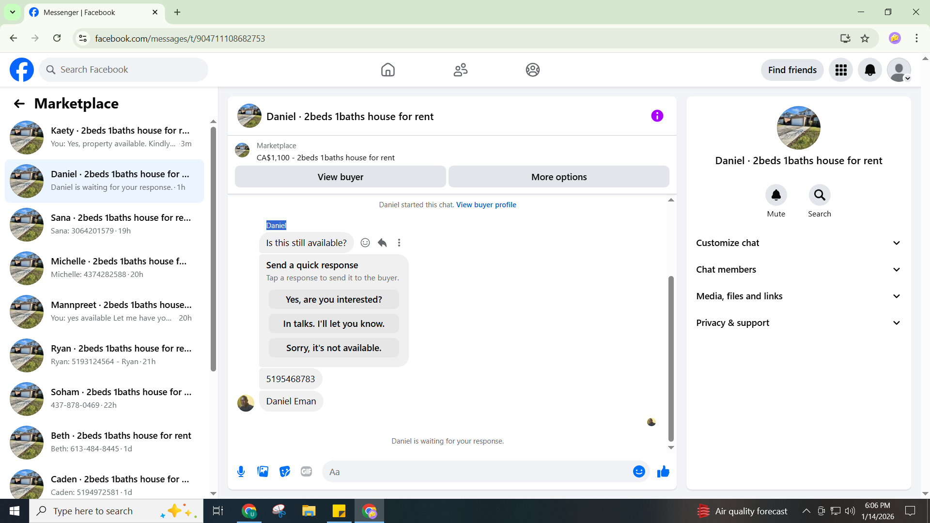Image resolution: width=930 pixels, height=523 pixels.
Task: Expand Media, files and links section
Action: 798,296
